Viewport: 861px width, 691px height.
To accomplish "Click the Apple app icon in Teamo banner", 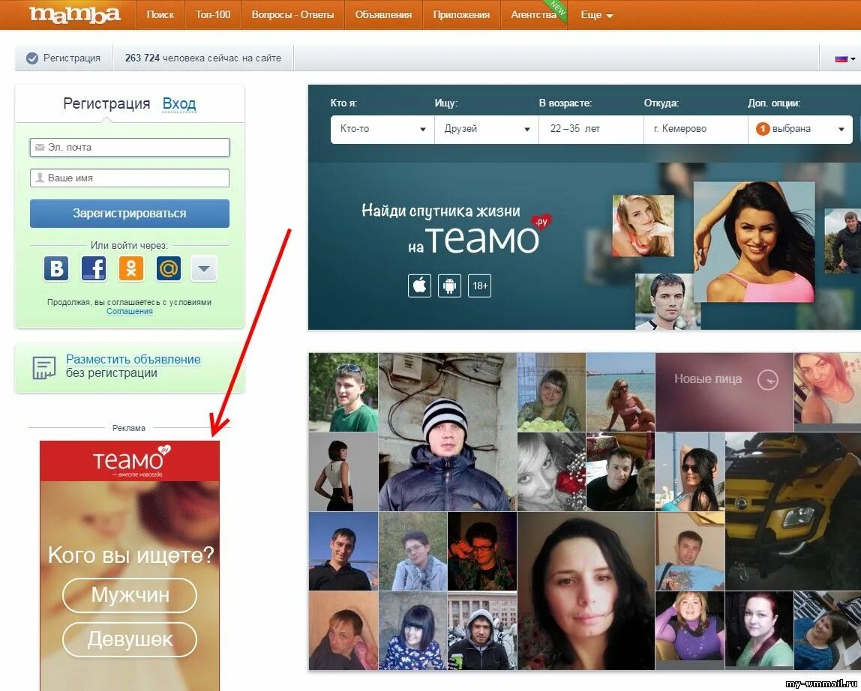I will coord(419,286).
